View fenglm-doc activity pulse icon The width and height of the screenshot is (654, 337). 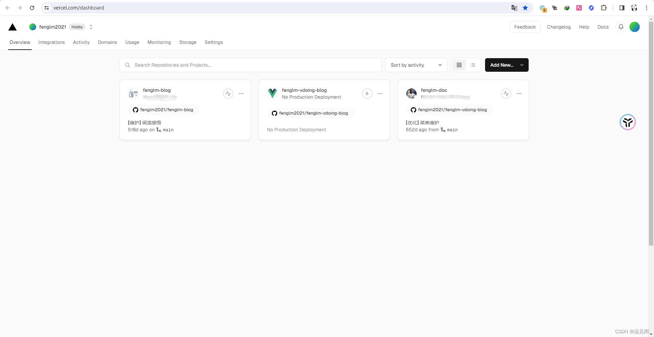pyautogui.click(x=506, y=94)
